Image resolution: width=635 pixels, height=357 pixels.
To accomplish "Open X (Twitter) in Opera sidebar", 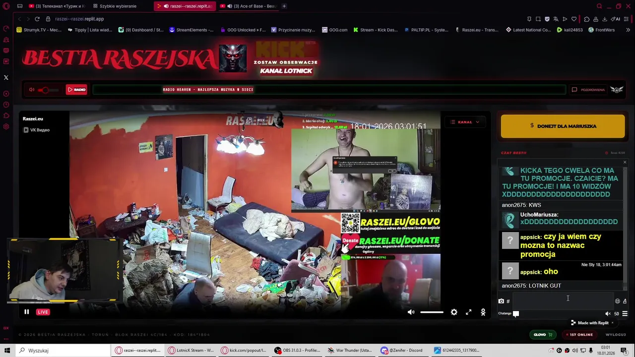I will (6, 77).
